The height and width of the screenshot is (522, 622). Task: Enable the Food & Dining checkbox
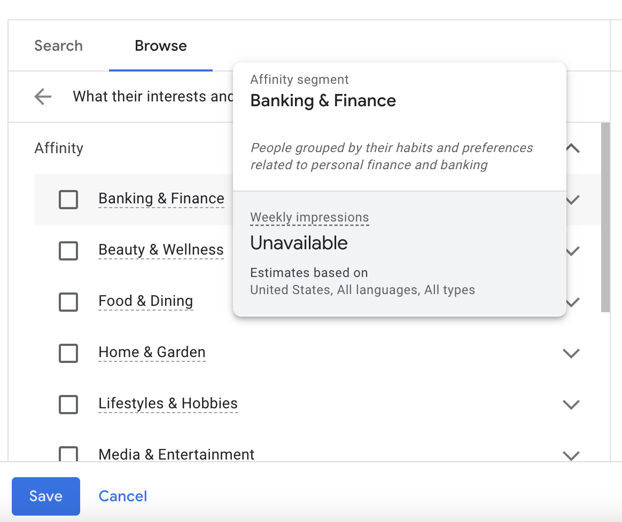tap(68, 302)
